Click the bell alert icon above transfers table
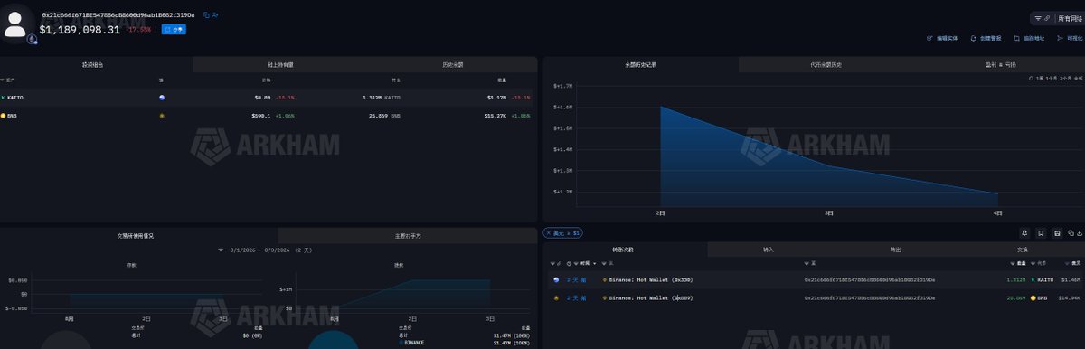This screenshot has height=349, width=1085. [x=1024, y=233]
